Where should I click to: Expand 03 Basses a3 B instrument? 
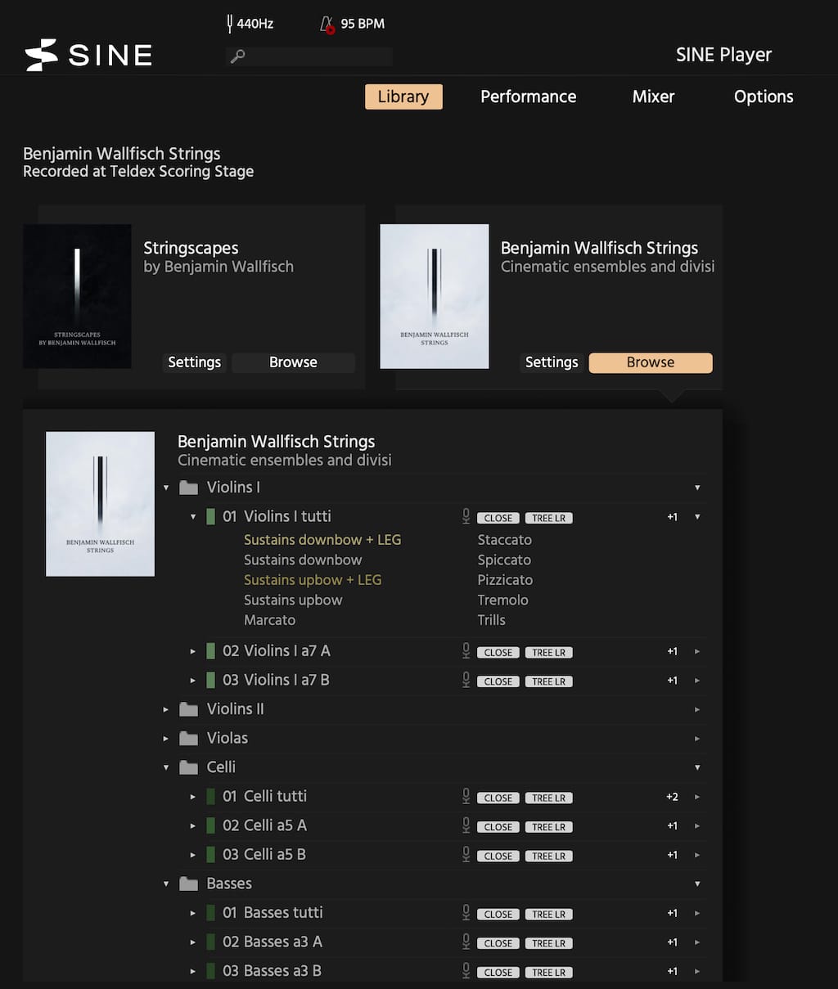tap(193, 971)
